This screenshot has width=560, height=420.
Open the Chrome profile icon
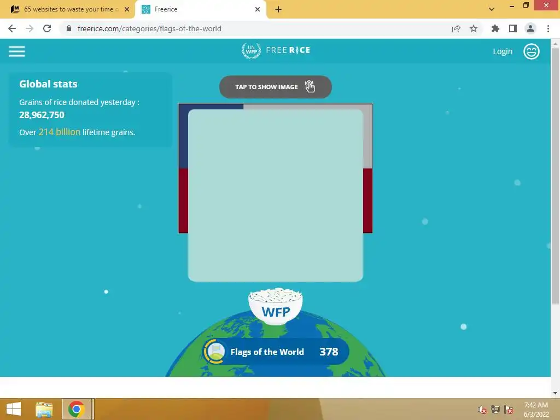click(x=530, y=28)
